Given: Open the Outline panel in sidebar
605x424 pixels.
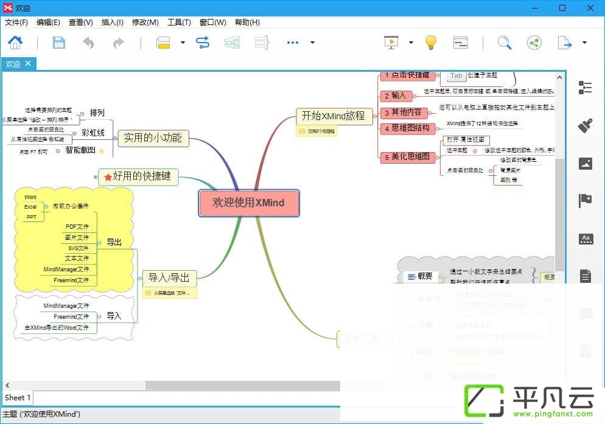Looking at the screenshot, I should [586, 88].
